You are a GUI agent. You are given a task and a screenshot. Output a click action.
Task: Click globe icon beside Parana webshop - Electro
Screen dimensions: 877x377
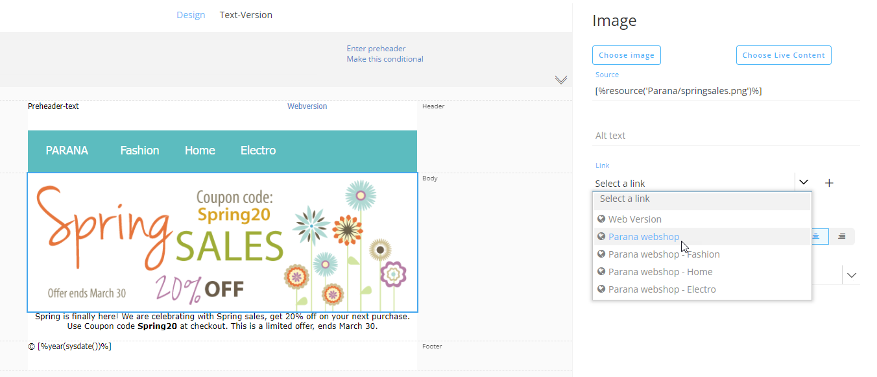point(601,289)
